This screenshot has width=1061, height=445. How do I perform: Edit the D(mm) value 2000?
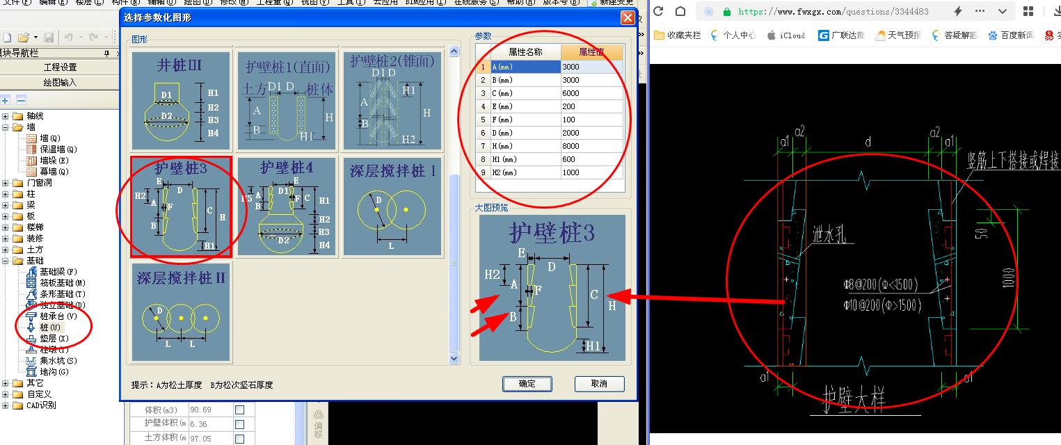[x=591, y=133]
